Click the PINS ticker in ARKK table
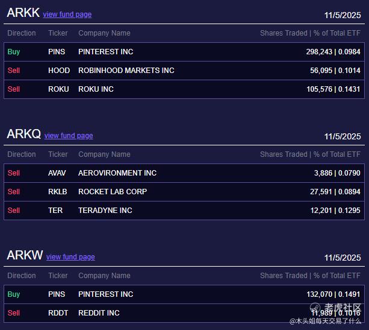Image resolution: width=369 pixels, height=330 pixels. coord(57,52)
